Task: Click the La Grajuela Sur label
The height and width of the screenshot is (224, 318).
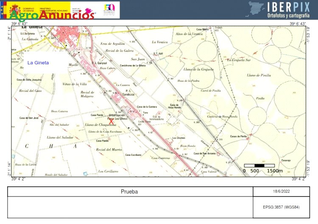Action: 239,60
